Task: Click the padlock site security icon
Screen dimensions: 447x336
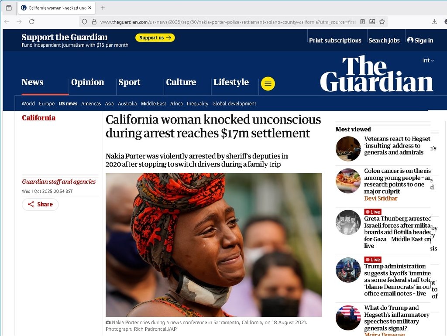Action: (94, 22)
